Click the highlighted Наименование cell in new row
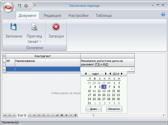The height and width of the screenshot is (125, 168). click(x=48, y=69)
